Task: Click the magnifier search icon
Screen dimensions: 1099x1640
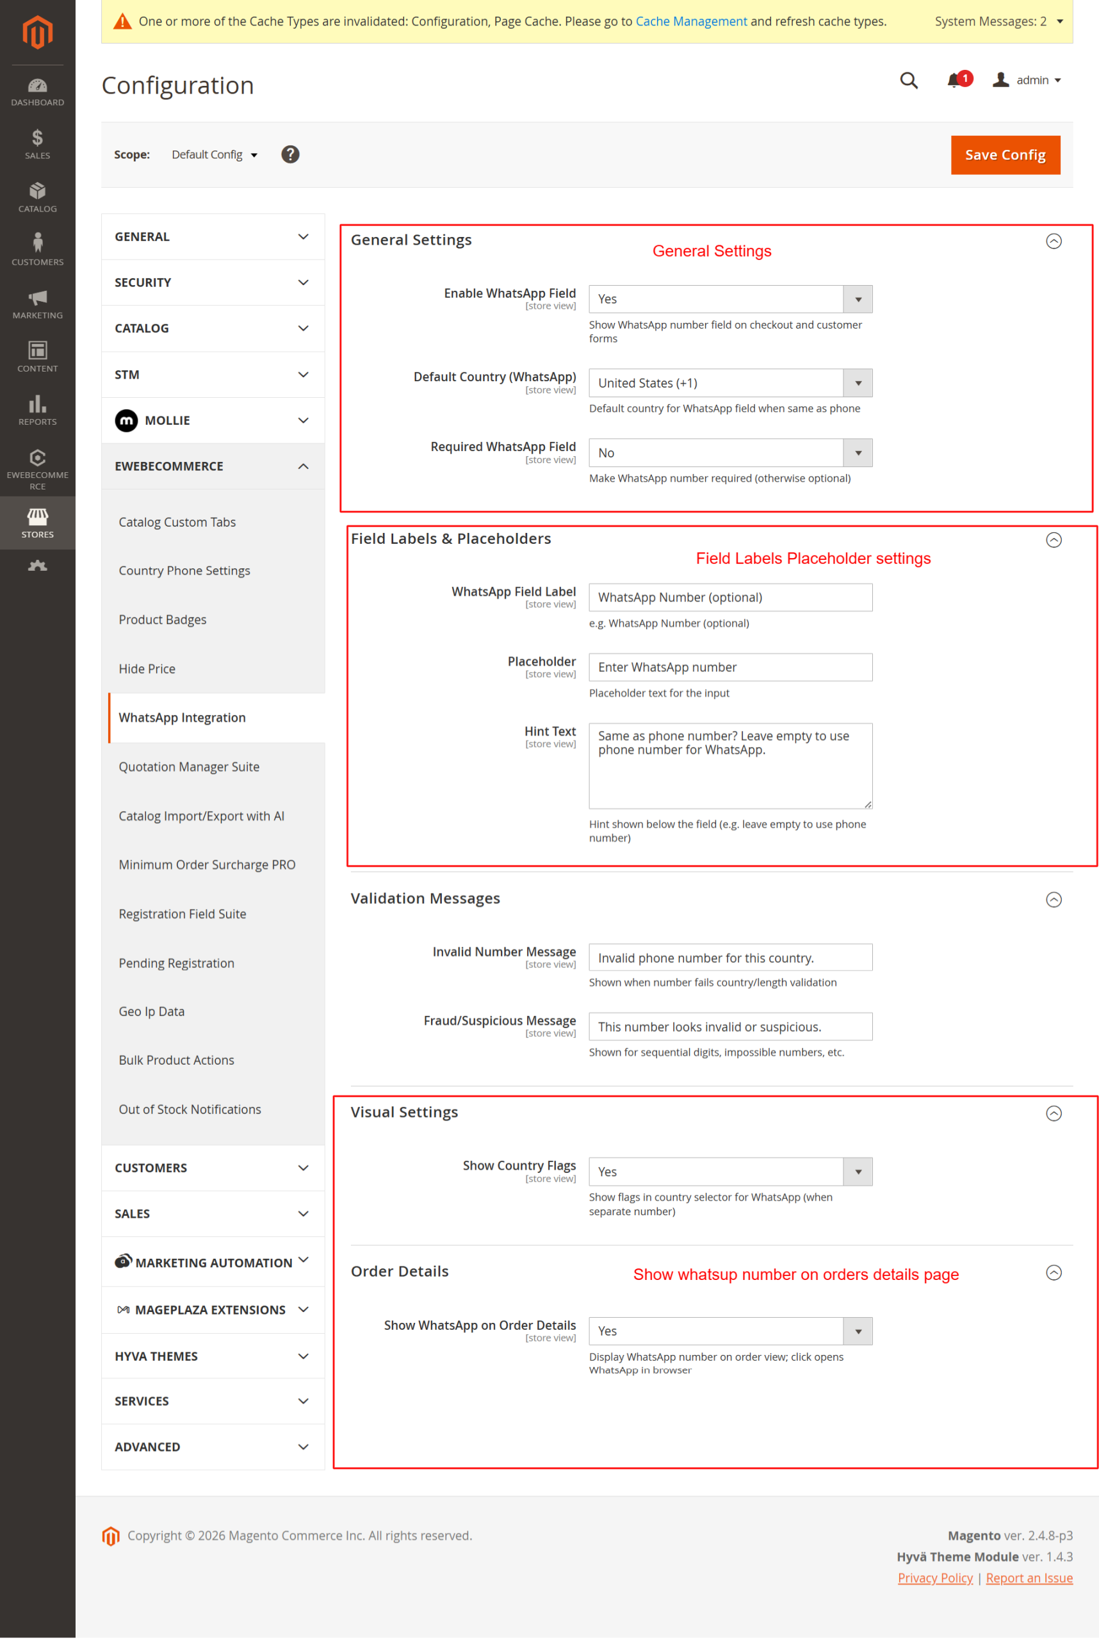Action: 908,81
